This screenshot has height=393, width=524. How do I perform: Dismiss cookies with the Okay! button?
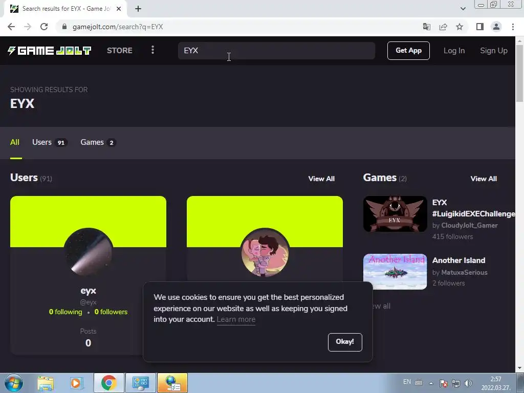point(345,342)
